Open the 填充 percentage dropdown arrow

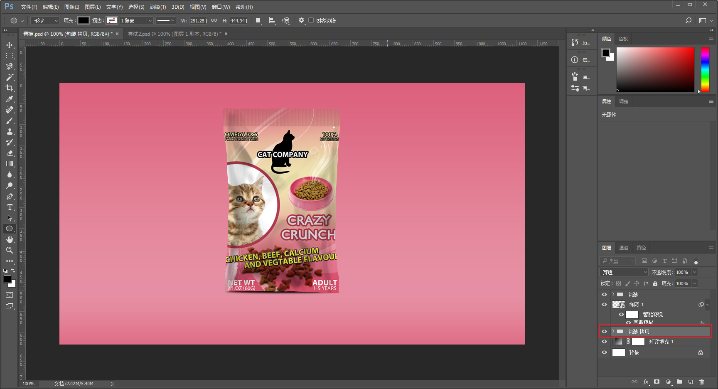[x=694, y=283]
